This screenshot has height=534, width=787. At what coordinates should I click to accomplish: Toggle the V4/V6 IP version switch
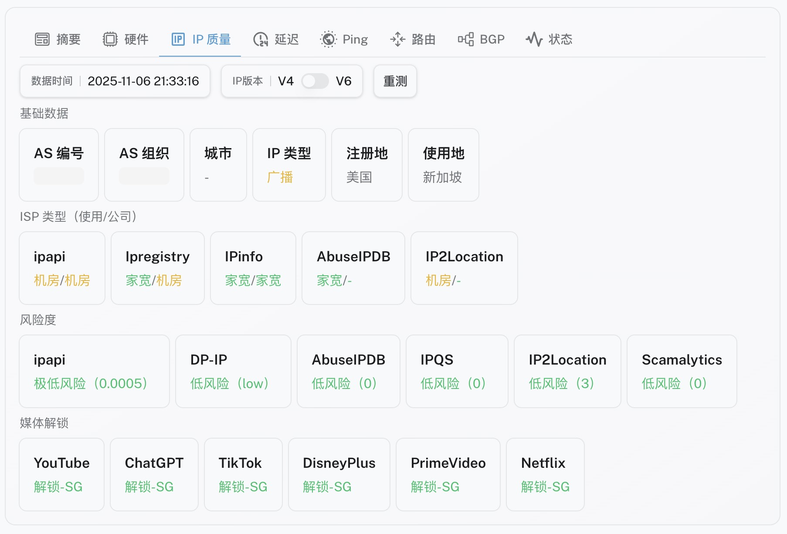pyautogui.click(x=315, y=81)
